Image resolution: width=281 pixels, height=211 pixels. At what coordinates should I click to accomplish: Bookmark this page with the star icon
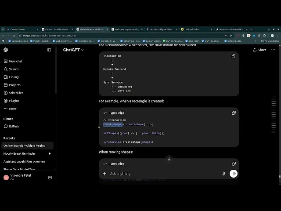point(231,36)
